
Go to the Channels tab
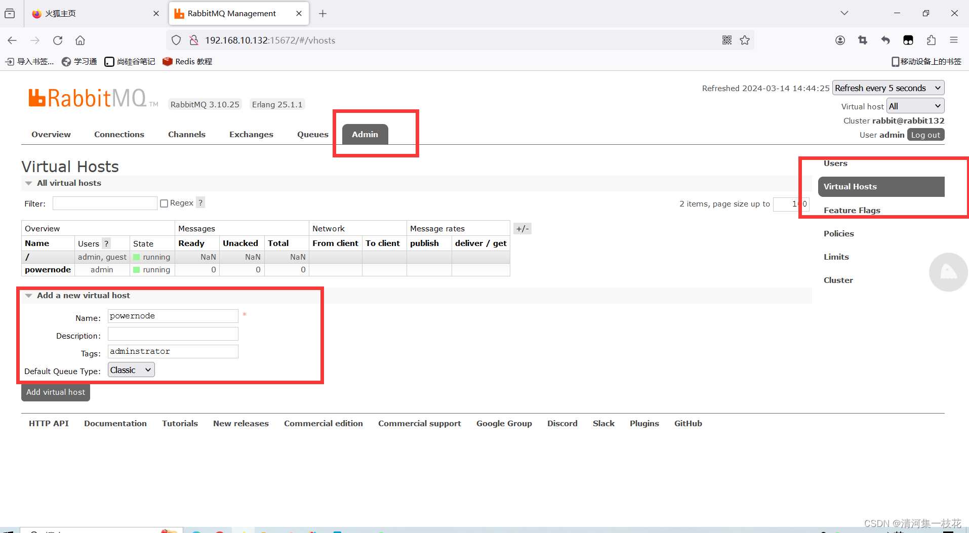click(187, 135)
